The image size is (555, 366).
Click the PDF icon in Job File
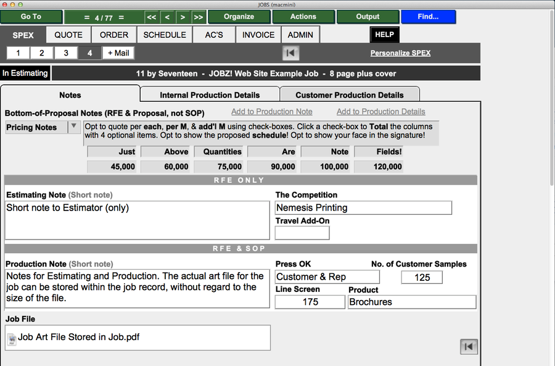click(12, 338)
